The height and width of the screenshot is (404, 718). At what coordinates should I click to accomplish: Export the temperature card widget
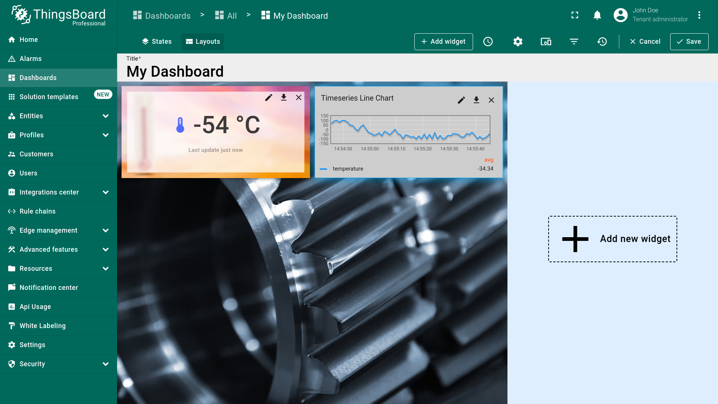pos(284,98)
